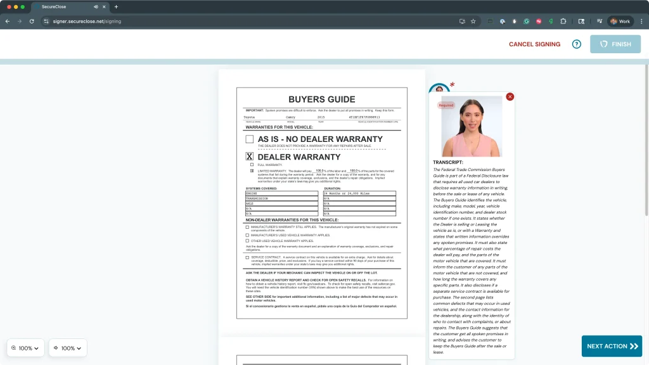The width and height of the screenshot is (649, 365).
Task: Open the browser extensions puzzle icon
Action: click(563, 21)
